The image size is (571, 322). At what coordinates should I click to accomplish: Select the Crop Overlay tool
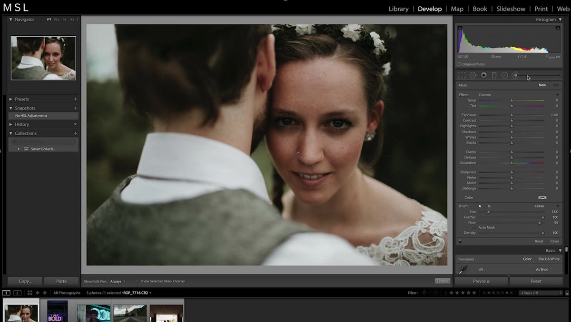[462, 75]
